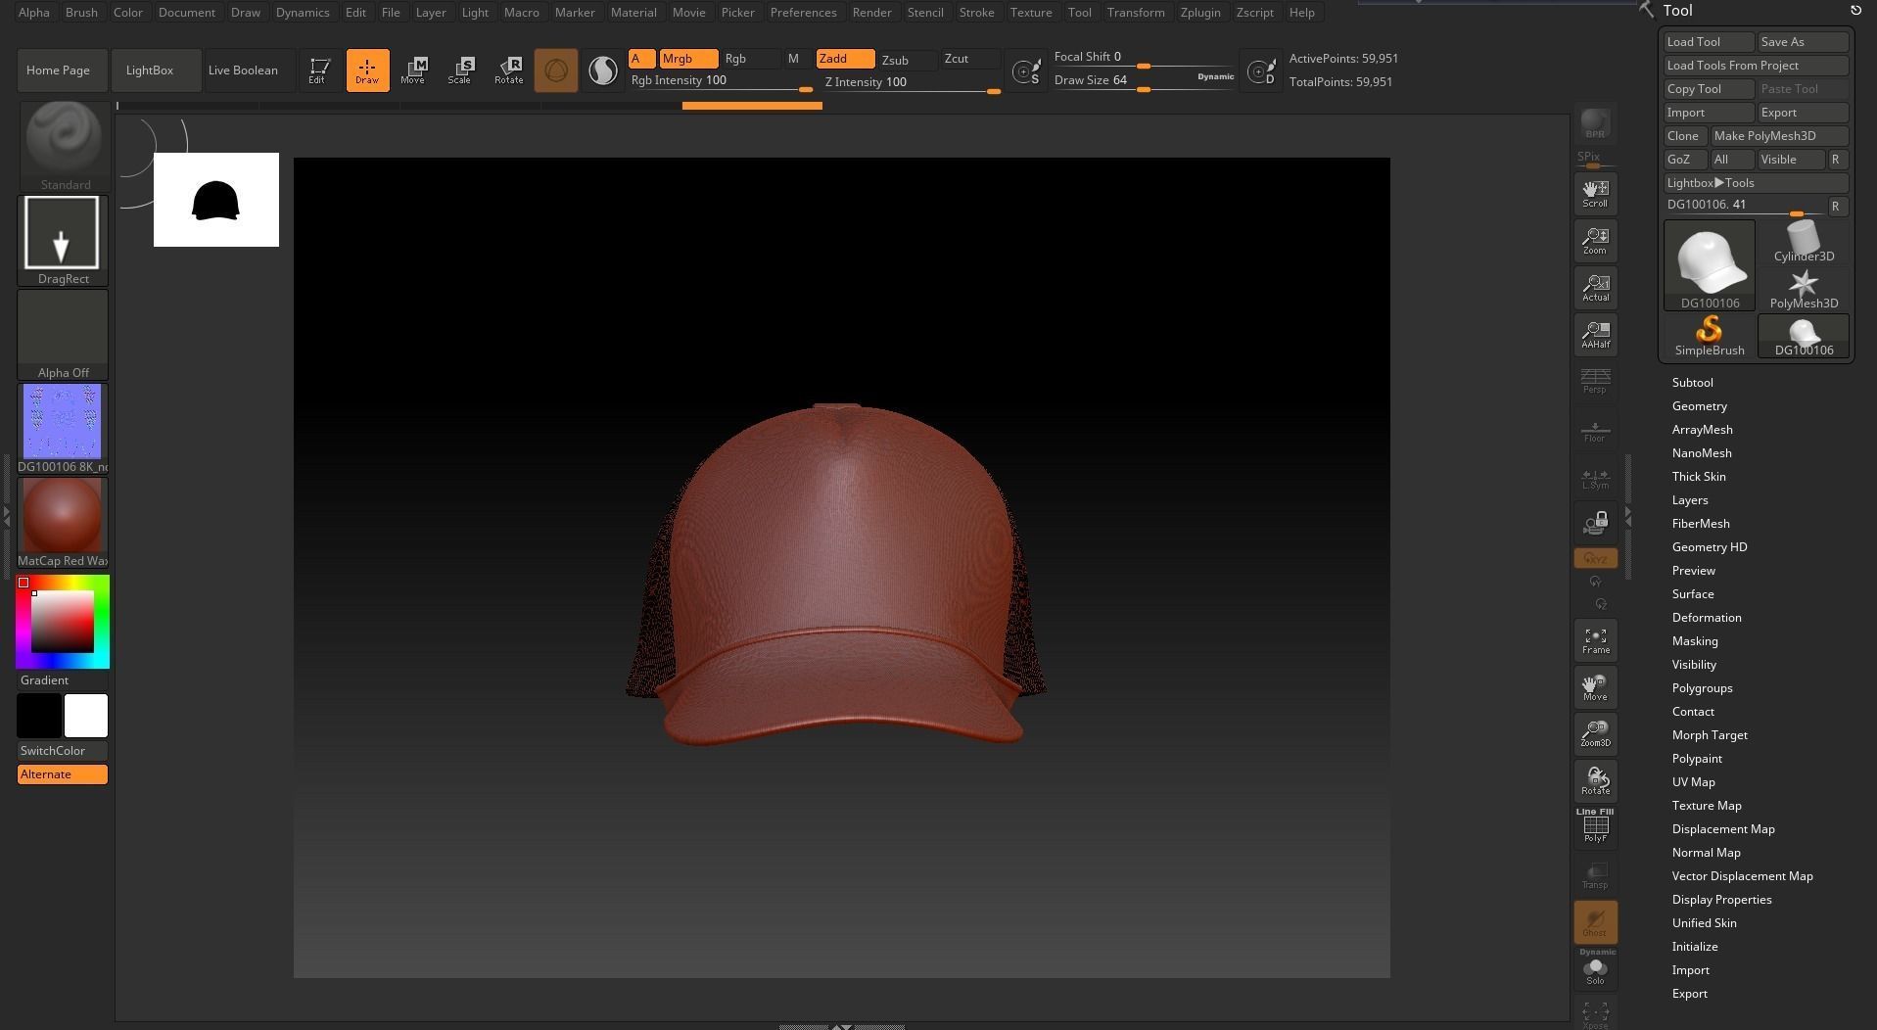Click the right shelf Move icon
This screenshot has width=1877, height=1030.
click(x=1595, y=687)
